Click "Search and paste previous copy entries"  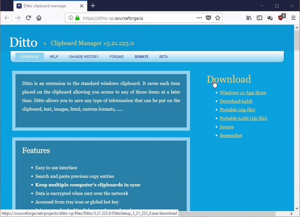tap(75, 176)
